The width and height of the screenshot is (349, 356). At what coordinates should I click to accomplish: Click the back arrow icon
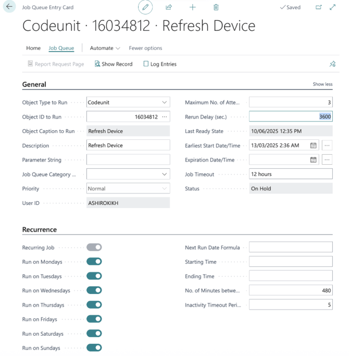[x=9, y=7]
